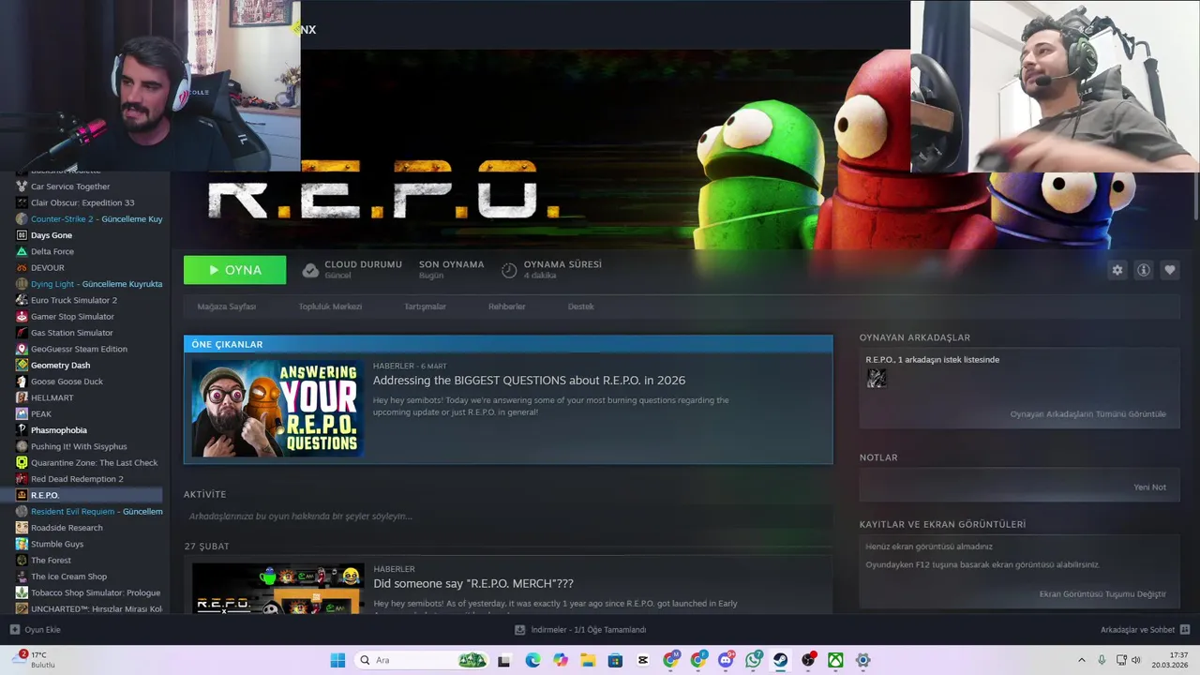
Task: Select The Forest in library list
Action: point(51,561)
